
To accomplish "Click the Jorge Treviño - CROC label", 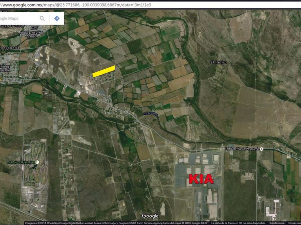I will point(32,34).
